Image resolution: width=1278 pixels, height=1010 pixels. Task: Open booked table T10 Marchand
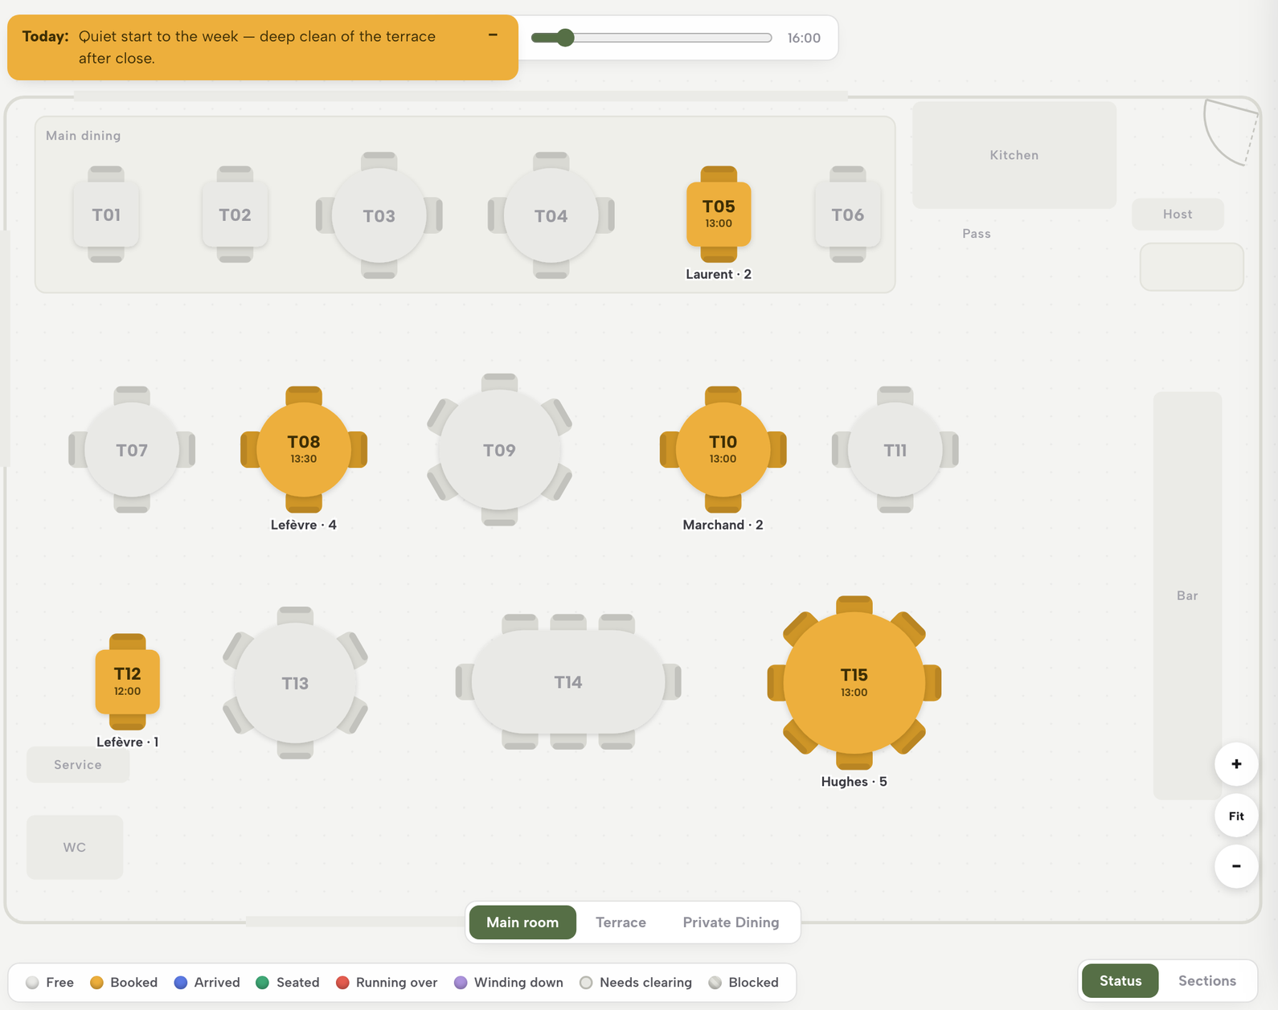[723, 450]
